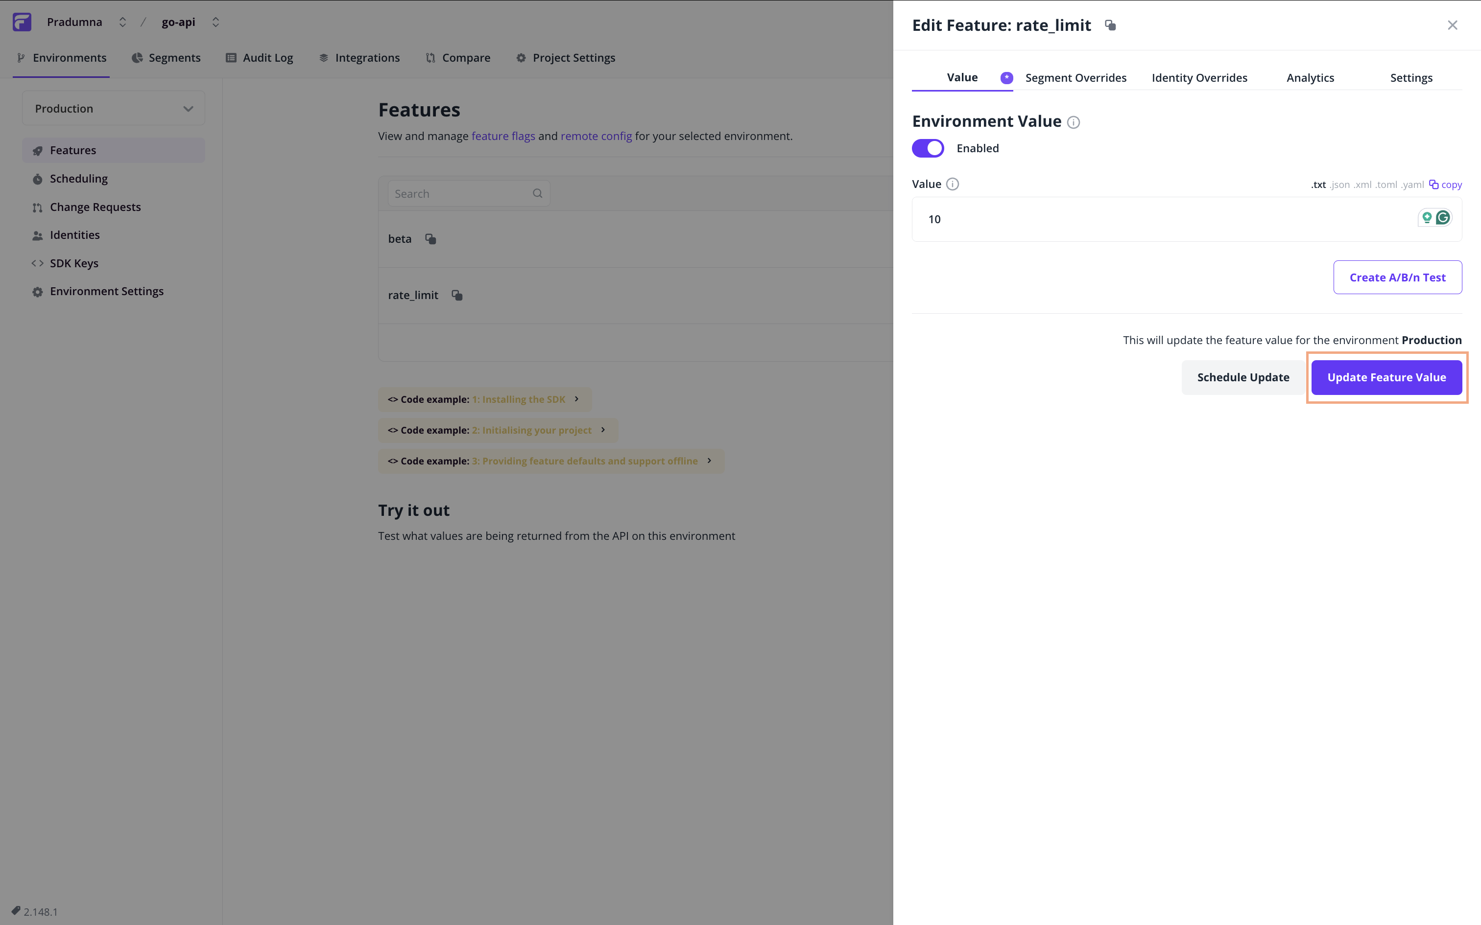The width and height of the screenshot is (1481, 925).
Task: Open the beta feature row
Action: pos(636,239)
